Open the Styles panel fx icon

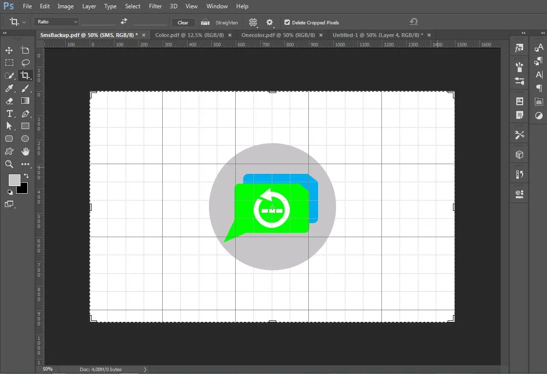[x=519, y=48]
